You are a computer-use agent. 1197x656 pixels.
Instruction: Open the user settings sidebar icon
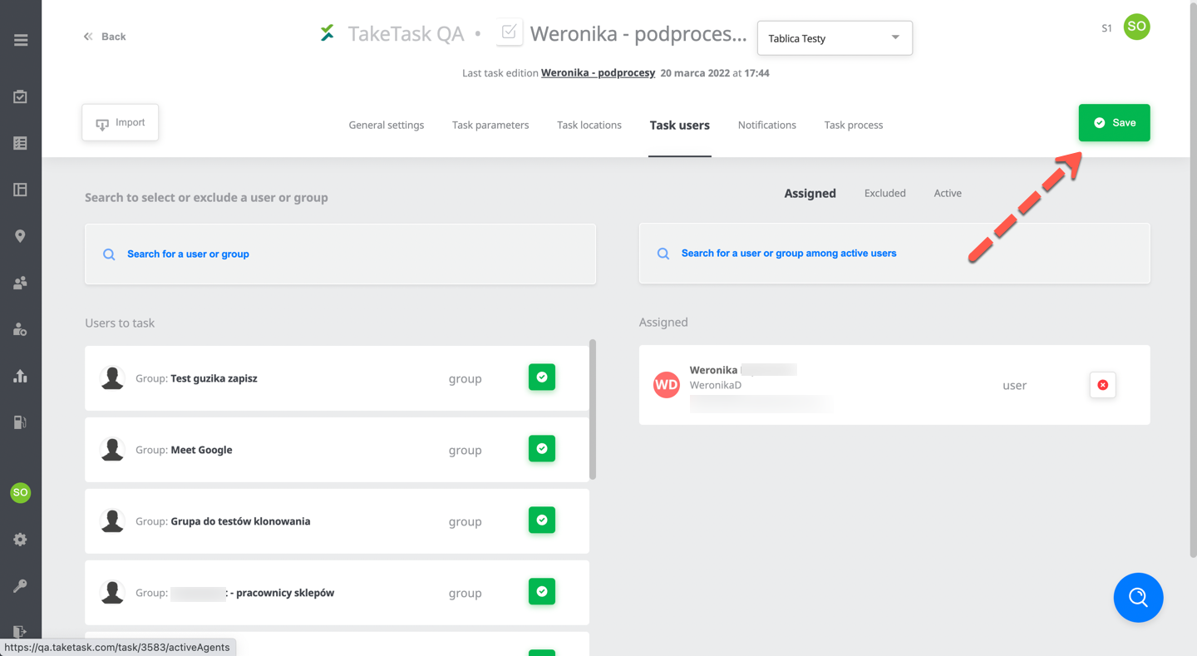coord(21,329)
